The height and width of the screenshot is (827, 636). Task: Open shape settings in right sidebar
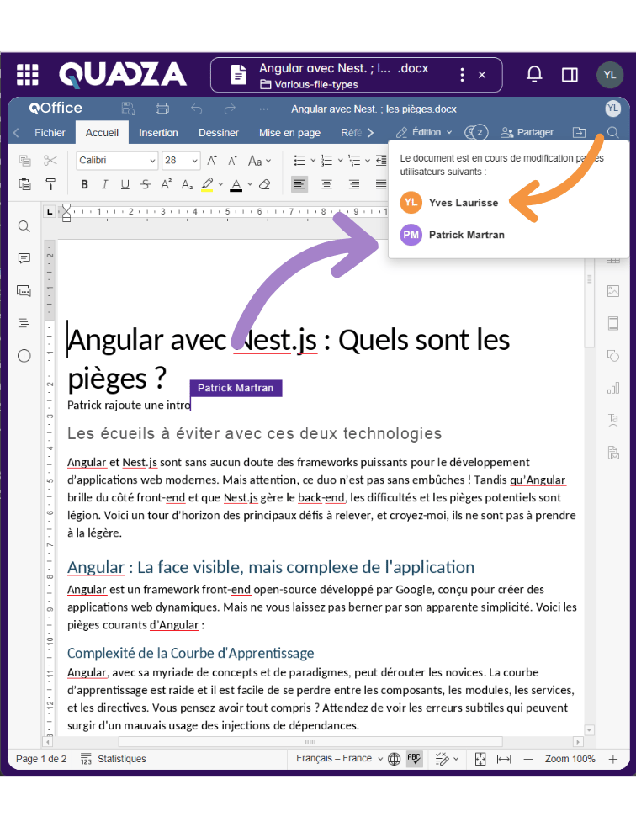pyautogui.click(x=612, y=356)
